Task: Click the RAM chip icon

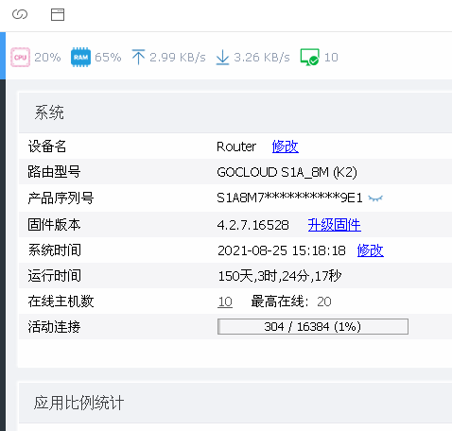Action: pos(80,57)
